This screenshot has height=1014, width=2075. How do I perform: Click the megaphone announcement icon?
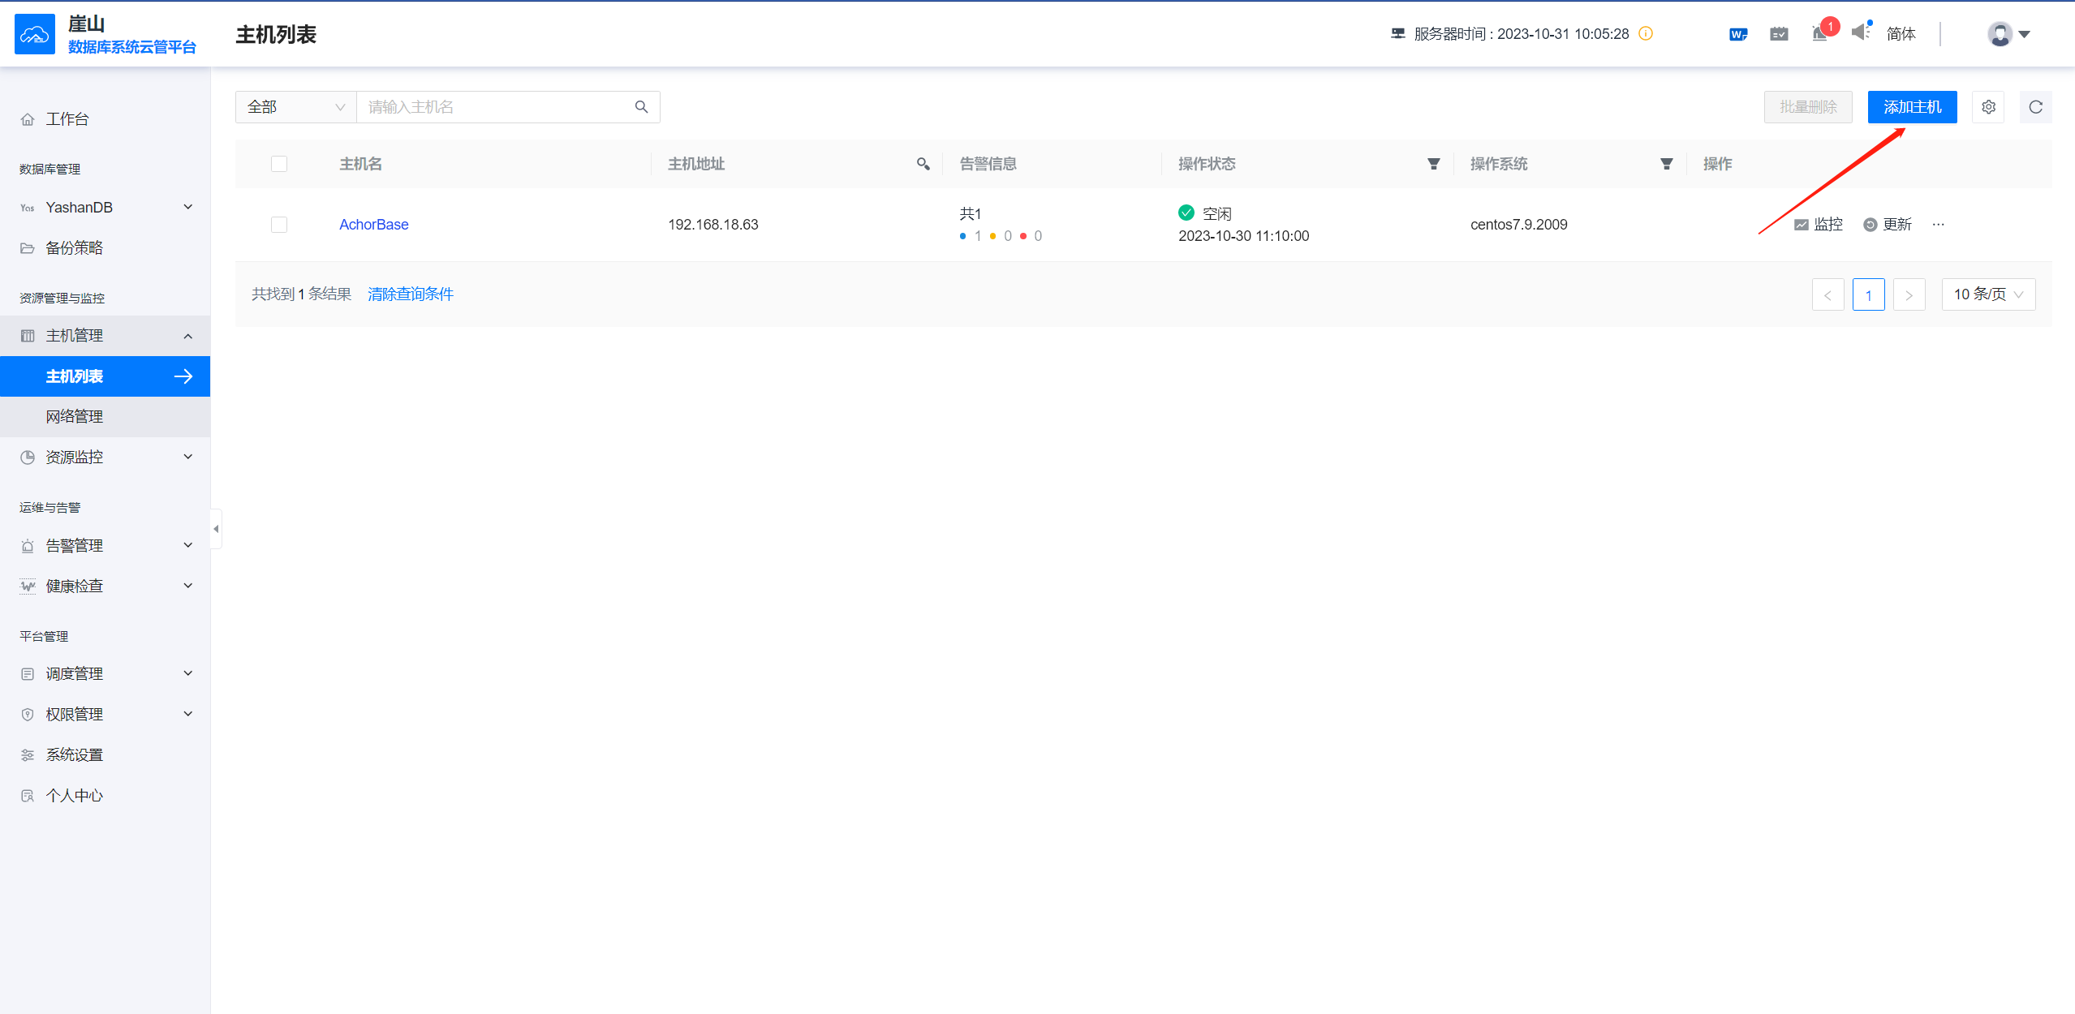1860,32
